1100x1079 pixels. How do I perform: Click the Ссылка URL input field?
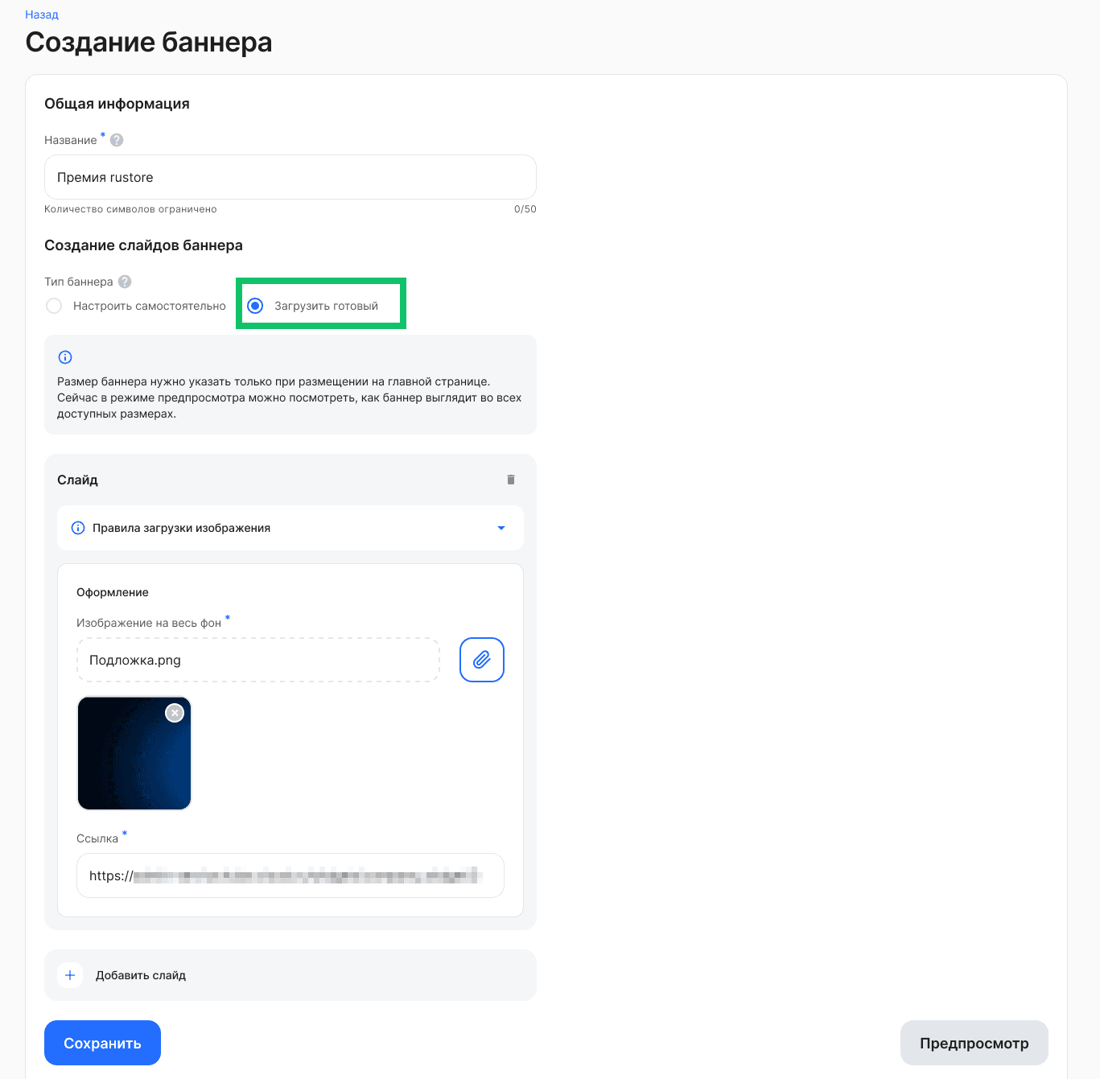pos(290,875)
